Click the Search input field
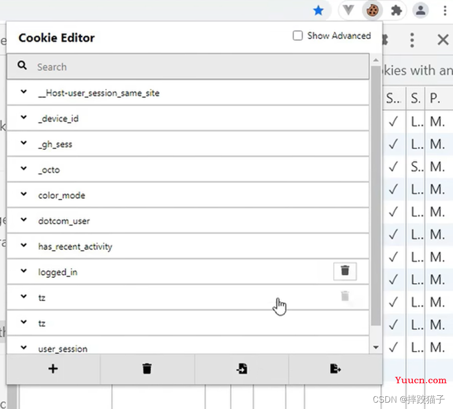Screen dimensions: 453x409 [188, 67]
